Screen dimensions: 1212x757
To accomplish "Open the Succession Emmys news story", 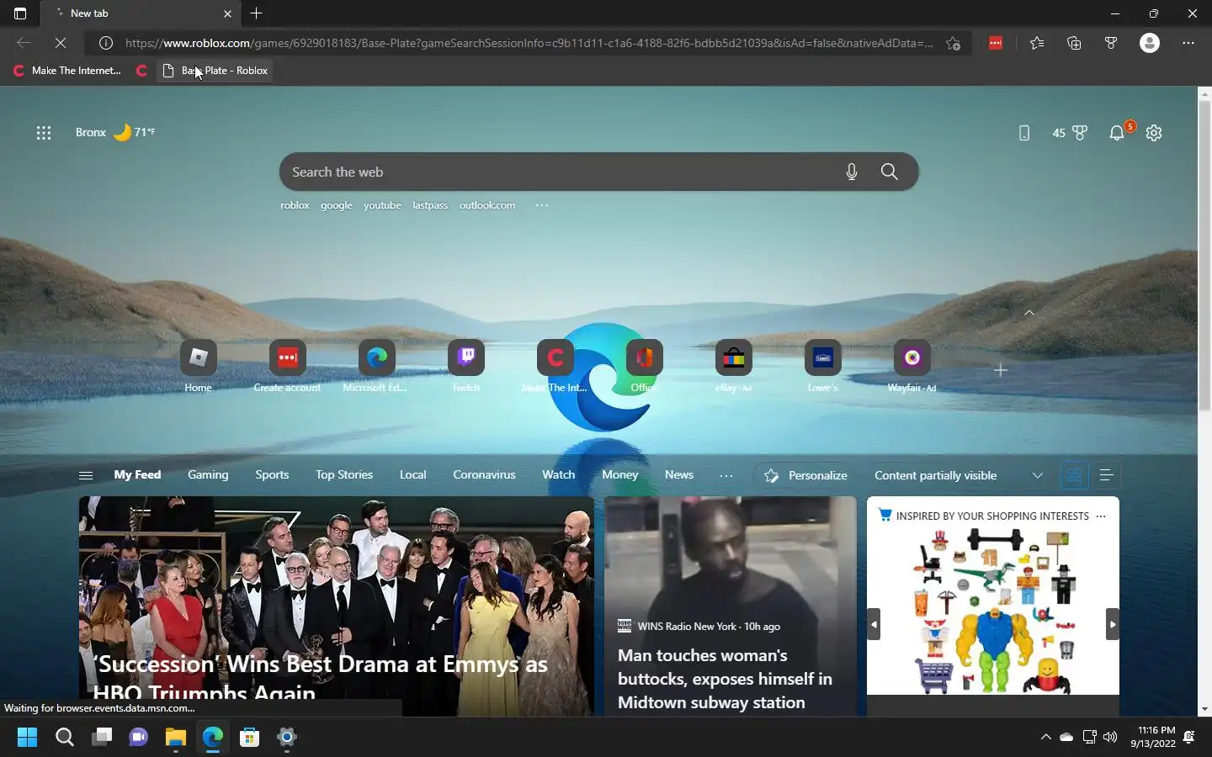I will point(337,606).
